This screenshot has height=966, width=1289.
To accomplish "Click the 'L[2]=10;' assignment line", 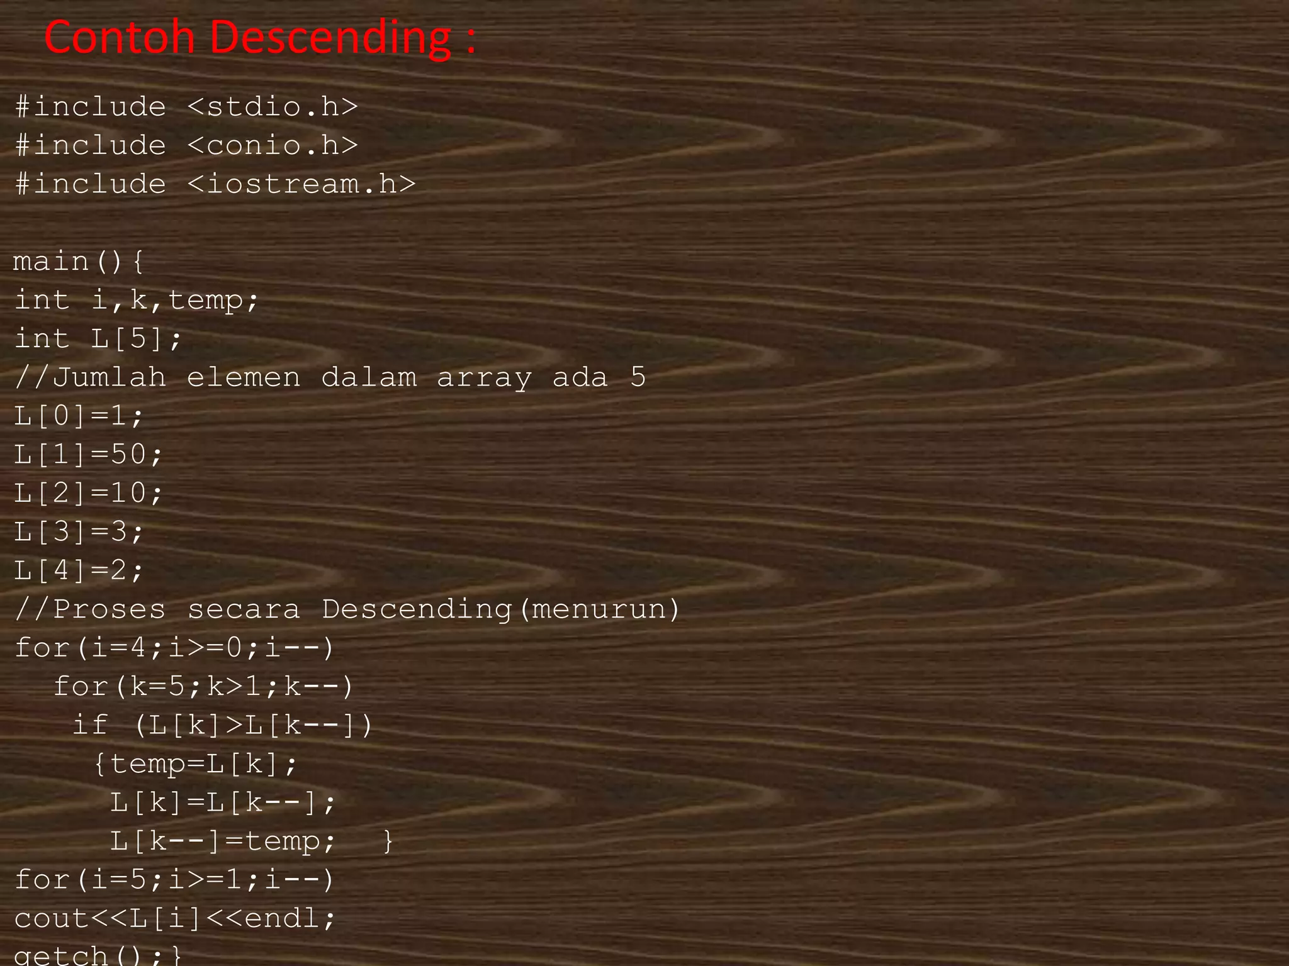I will tap(88, 493).
